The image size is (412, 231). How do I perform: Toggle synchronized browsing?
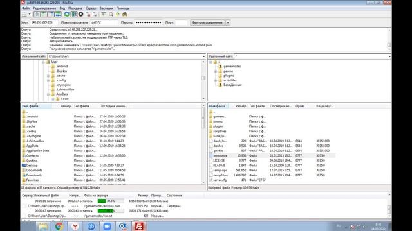[118, 14]
